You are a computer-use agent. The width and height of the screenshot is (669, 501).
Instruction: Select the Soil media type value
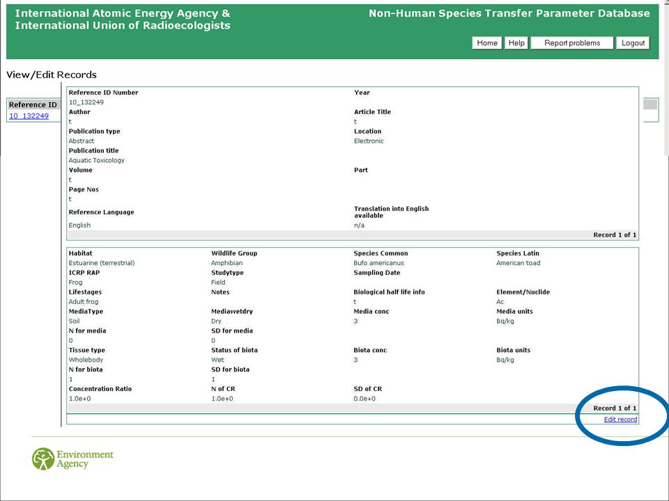75,321
